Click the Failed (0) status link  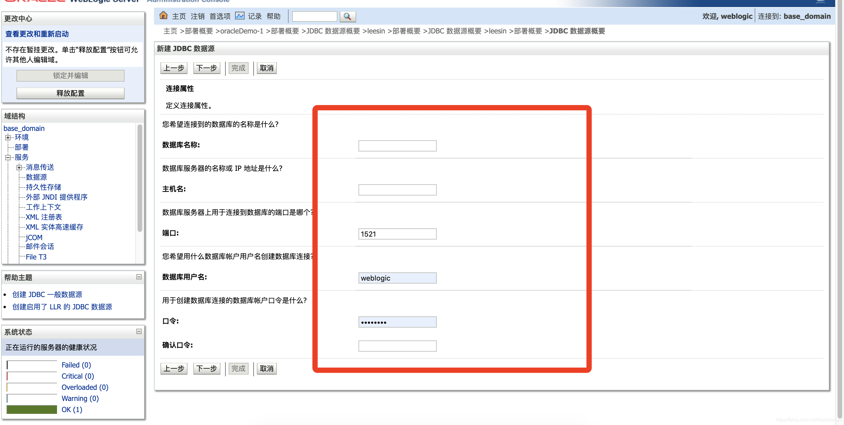[x=76, y=365]
